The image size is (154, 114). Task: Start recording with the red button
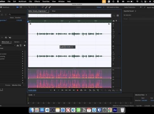[x=77, y=90]
